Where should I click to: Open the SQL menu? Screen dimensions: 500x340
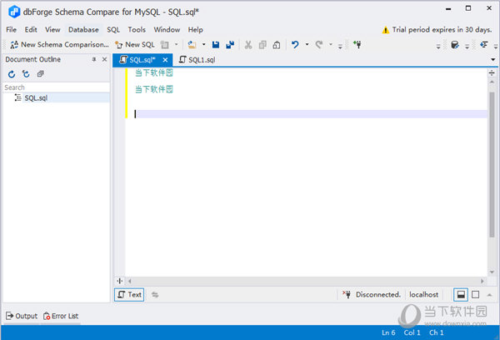point(113,30)
